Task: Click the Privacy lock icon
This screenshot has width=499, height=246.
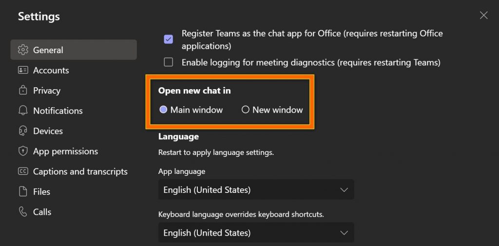Action: tap(23, 91)
